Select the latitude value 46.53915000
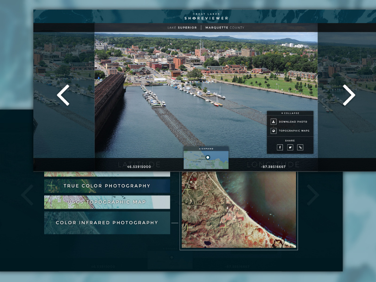This screenshot has height=282, width=376. pyautogui.click(x=139, y=167)
